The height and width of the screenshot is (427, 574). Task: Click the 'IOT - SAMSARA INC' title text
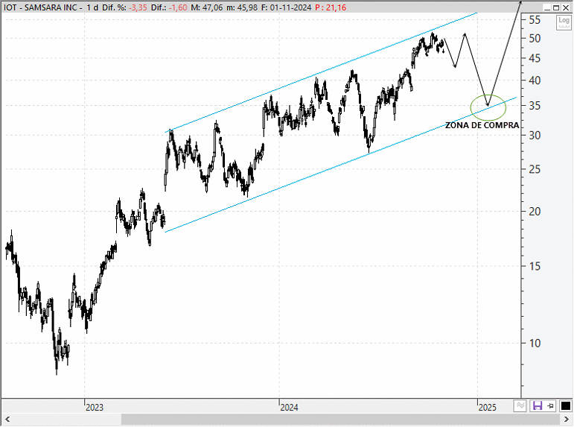point(40,7)
